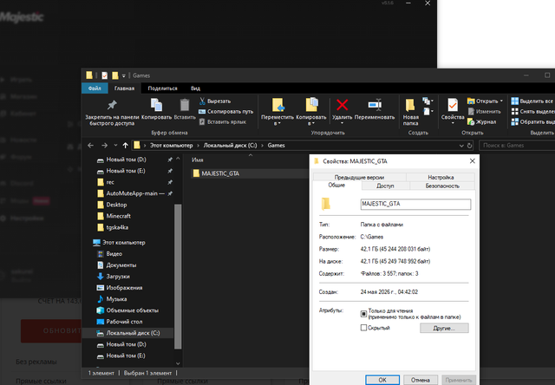Click the Другие... button
Viewport: 555px width, 385px height.
[x=444, y=328]
